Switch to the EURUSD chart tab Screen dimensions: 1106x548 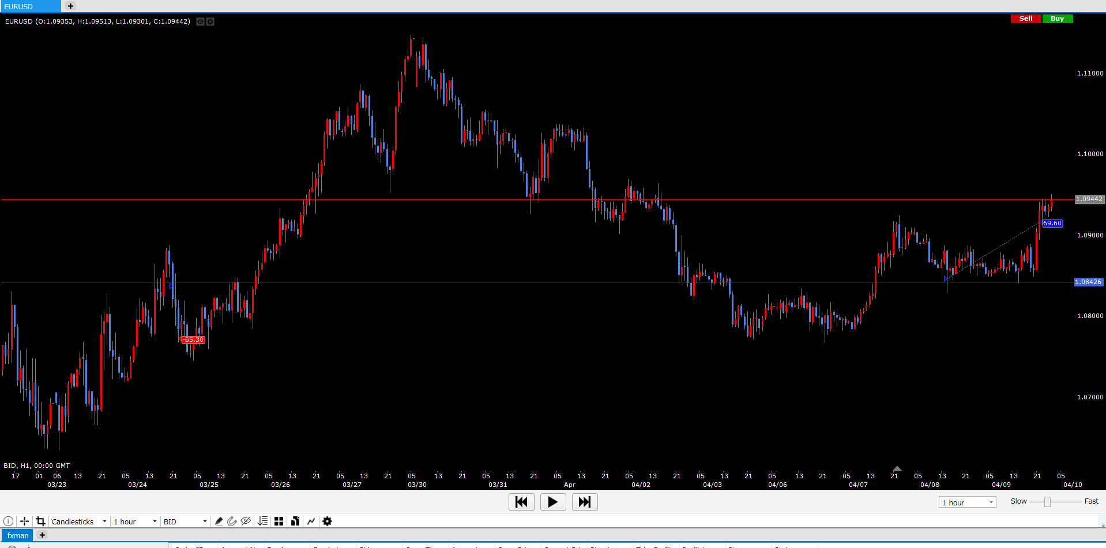[30, 6]
